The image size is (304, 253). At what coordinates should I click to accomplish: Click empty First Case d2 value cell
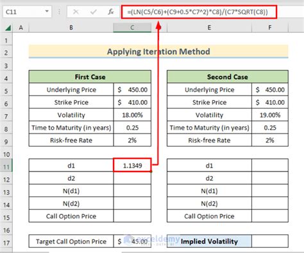point(132,178)
